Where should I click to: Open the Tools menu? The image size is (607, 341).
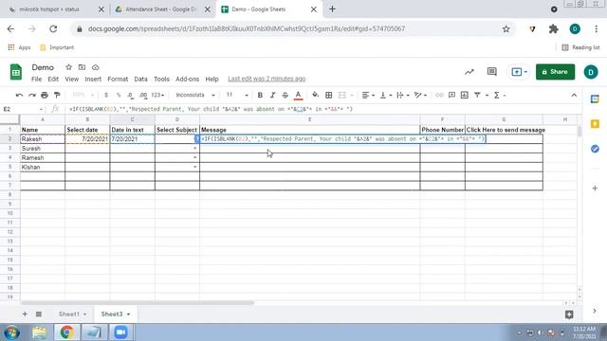161,79
